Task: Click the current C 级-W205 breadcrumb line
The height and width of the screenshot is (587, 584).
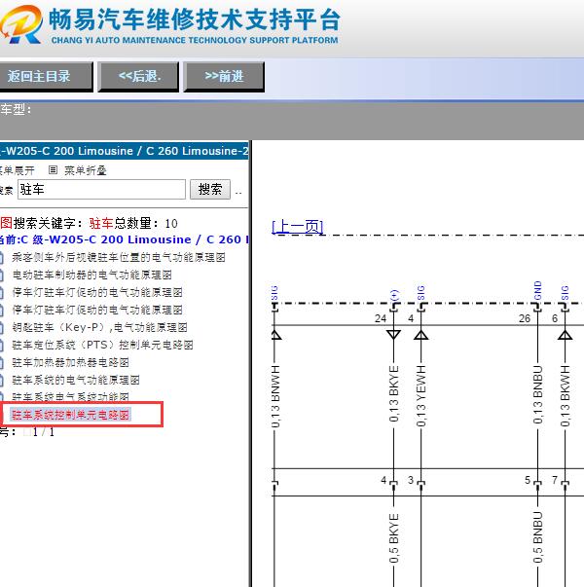Action: point(125,239)
